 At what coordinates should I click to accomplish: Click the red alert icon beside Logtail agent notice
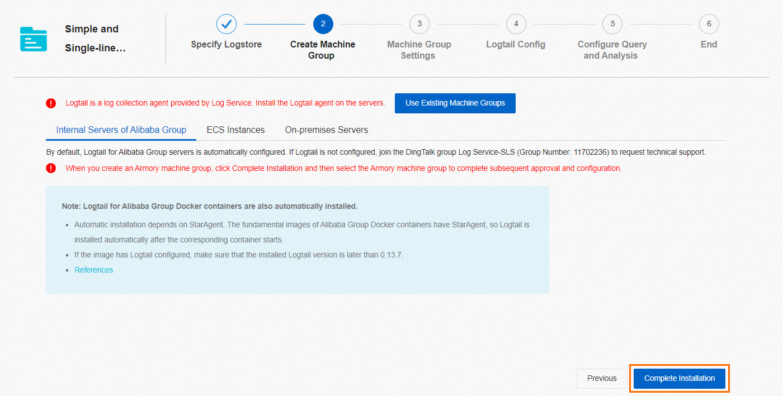50,103
